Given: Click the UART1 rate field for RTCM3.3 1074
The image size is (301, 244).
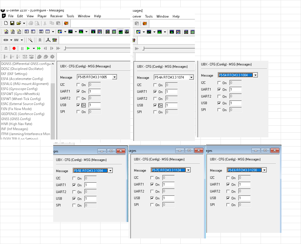Looking at the screenshot, I should (x=172, y=92).
